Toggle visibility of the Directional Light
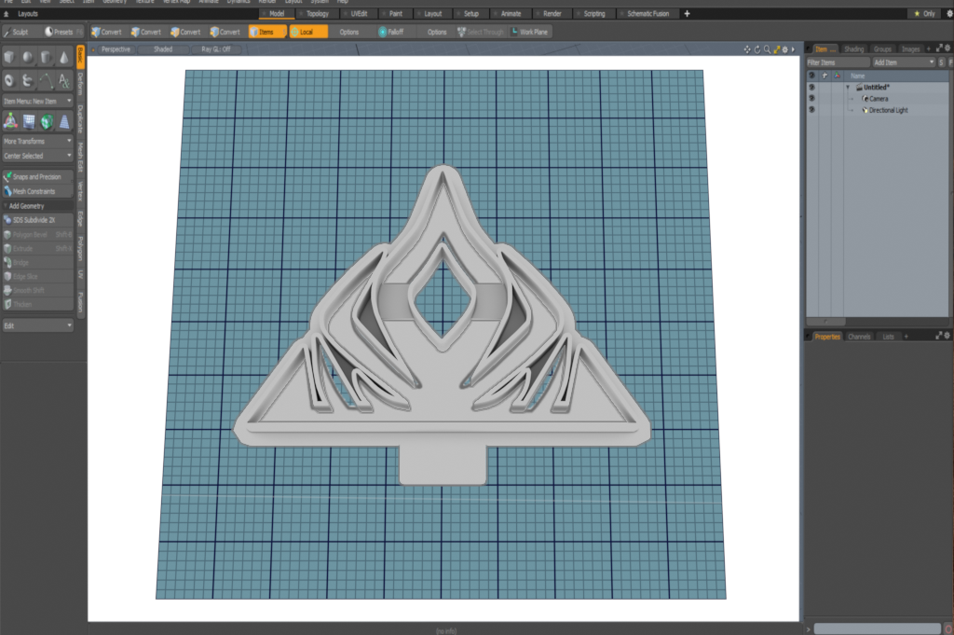The width and height of the screenshot is (954, 635). pyautogui.click(x=811, y=110)
